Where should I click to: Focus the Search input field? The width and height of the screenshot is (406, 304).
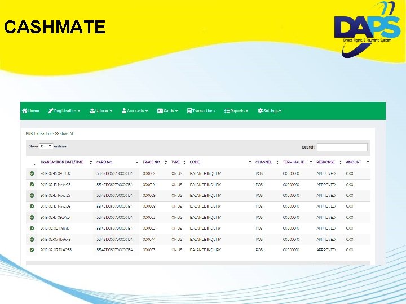(342, 147)
